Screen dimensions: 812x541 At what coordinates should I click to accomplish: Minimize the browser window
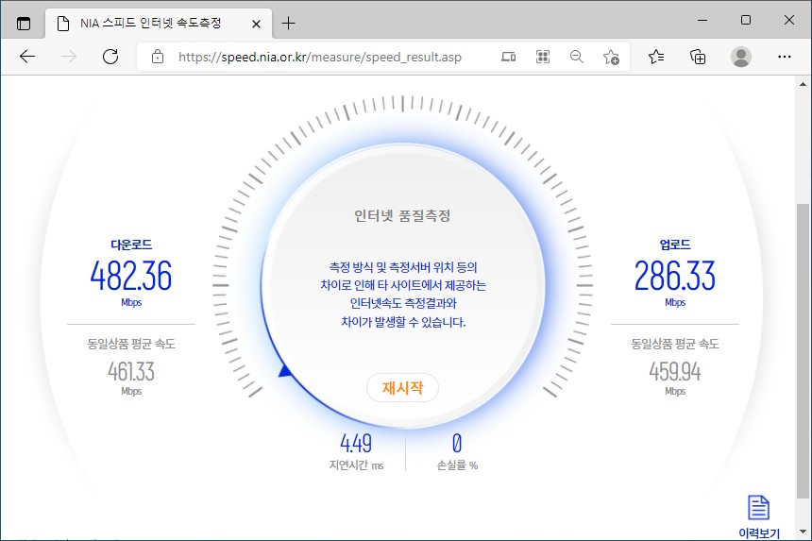(702, 20)
